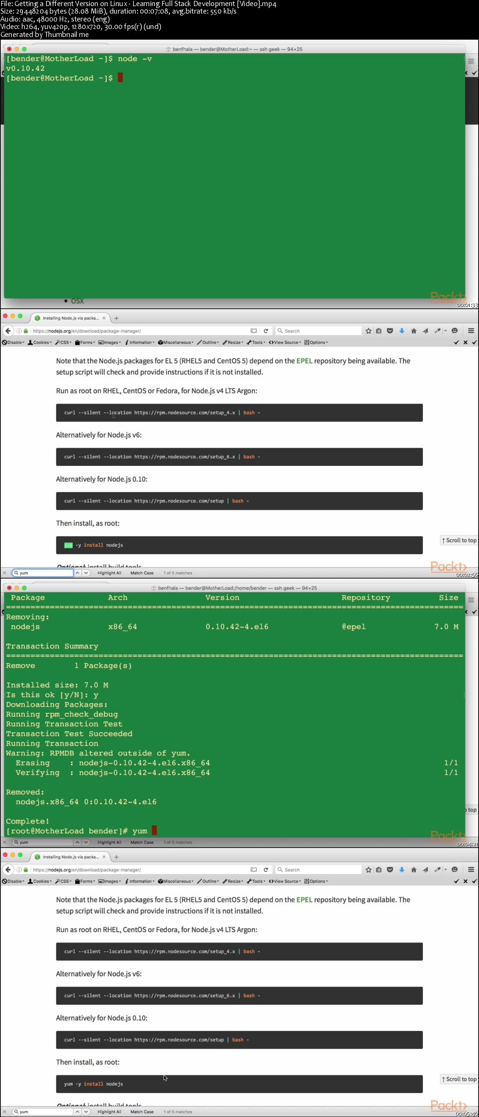This screenshot has height=1117, width=479.
Task: Follow the EPEL link in the 00:05:46 frame
Action: 304,899
